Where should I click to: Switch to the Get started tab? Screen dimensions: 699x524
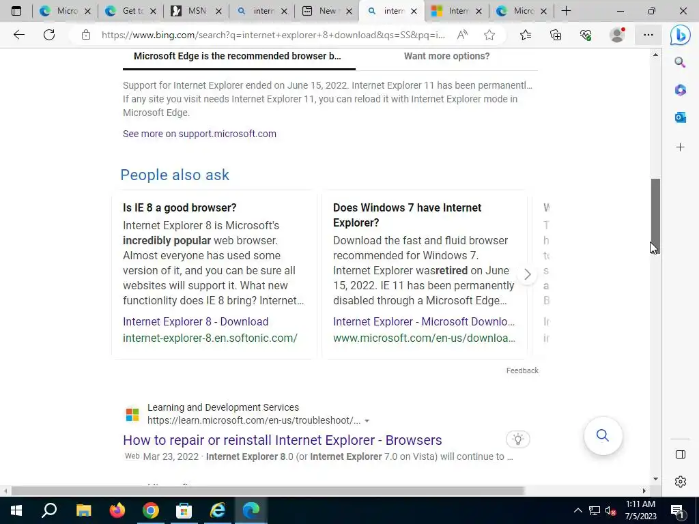[131, 11]
